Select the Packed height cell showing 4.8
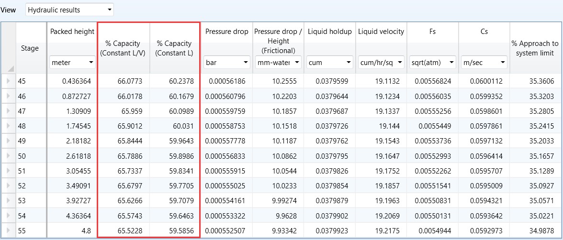563x240 pixels. point(72,230)
